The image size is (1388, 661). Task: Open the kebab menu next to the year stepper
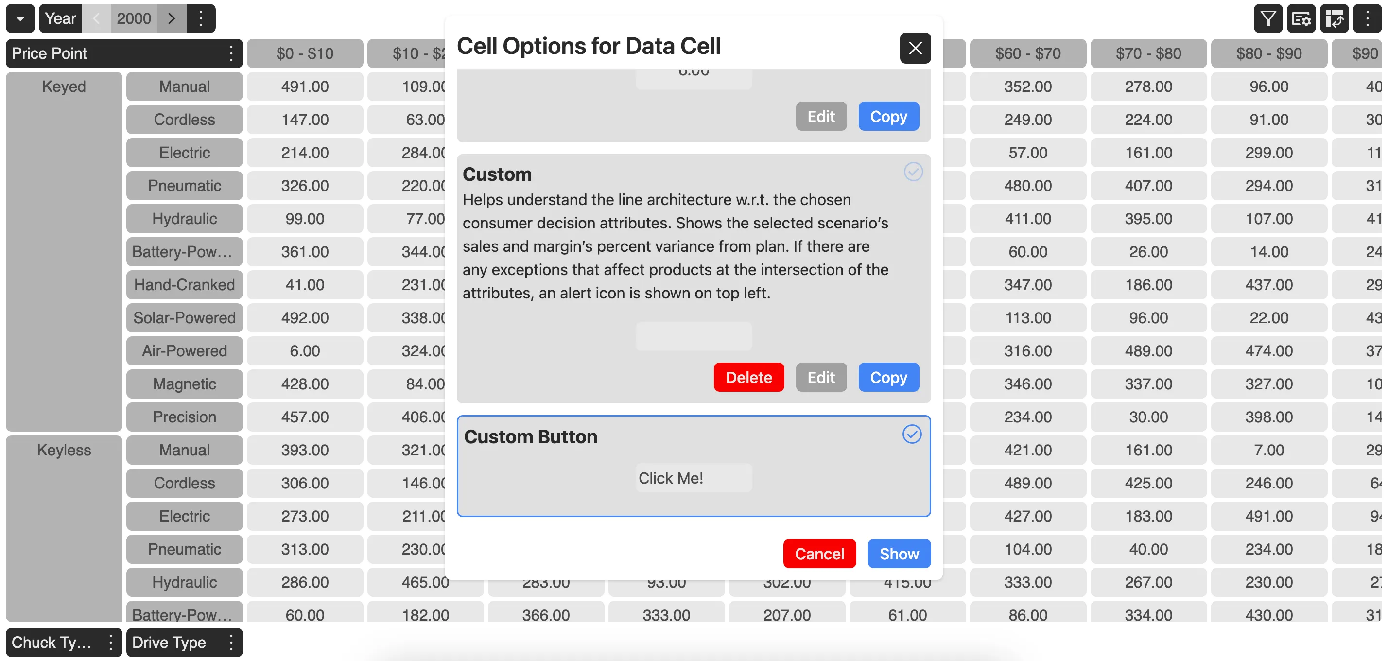point(202,18)
